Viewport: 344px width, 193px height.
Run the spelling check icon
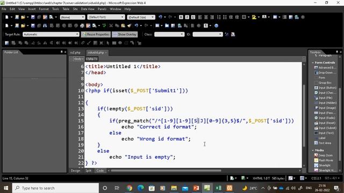click(x=104, y=26)
